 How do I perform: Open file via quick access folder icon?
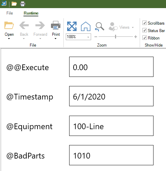(14, 4)
